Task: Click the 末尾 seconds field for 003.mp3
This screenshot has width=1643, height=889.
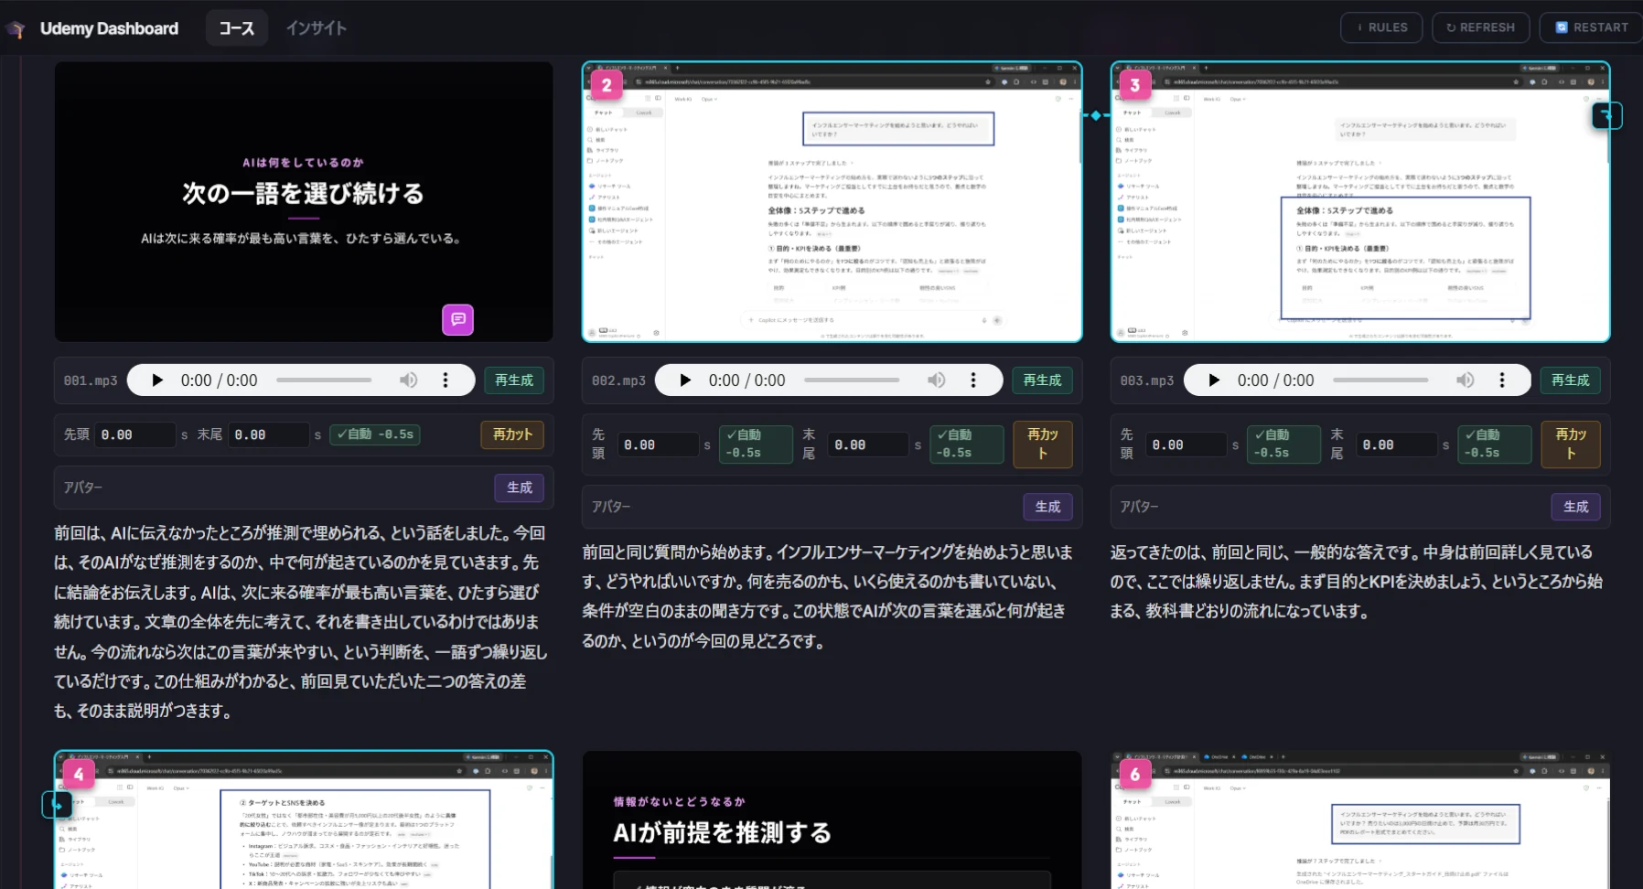Action: pos(1397,444)
